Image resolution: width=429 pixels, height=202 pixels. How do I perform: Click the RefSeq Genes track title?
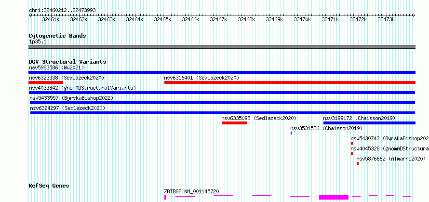[49, 186]
